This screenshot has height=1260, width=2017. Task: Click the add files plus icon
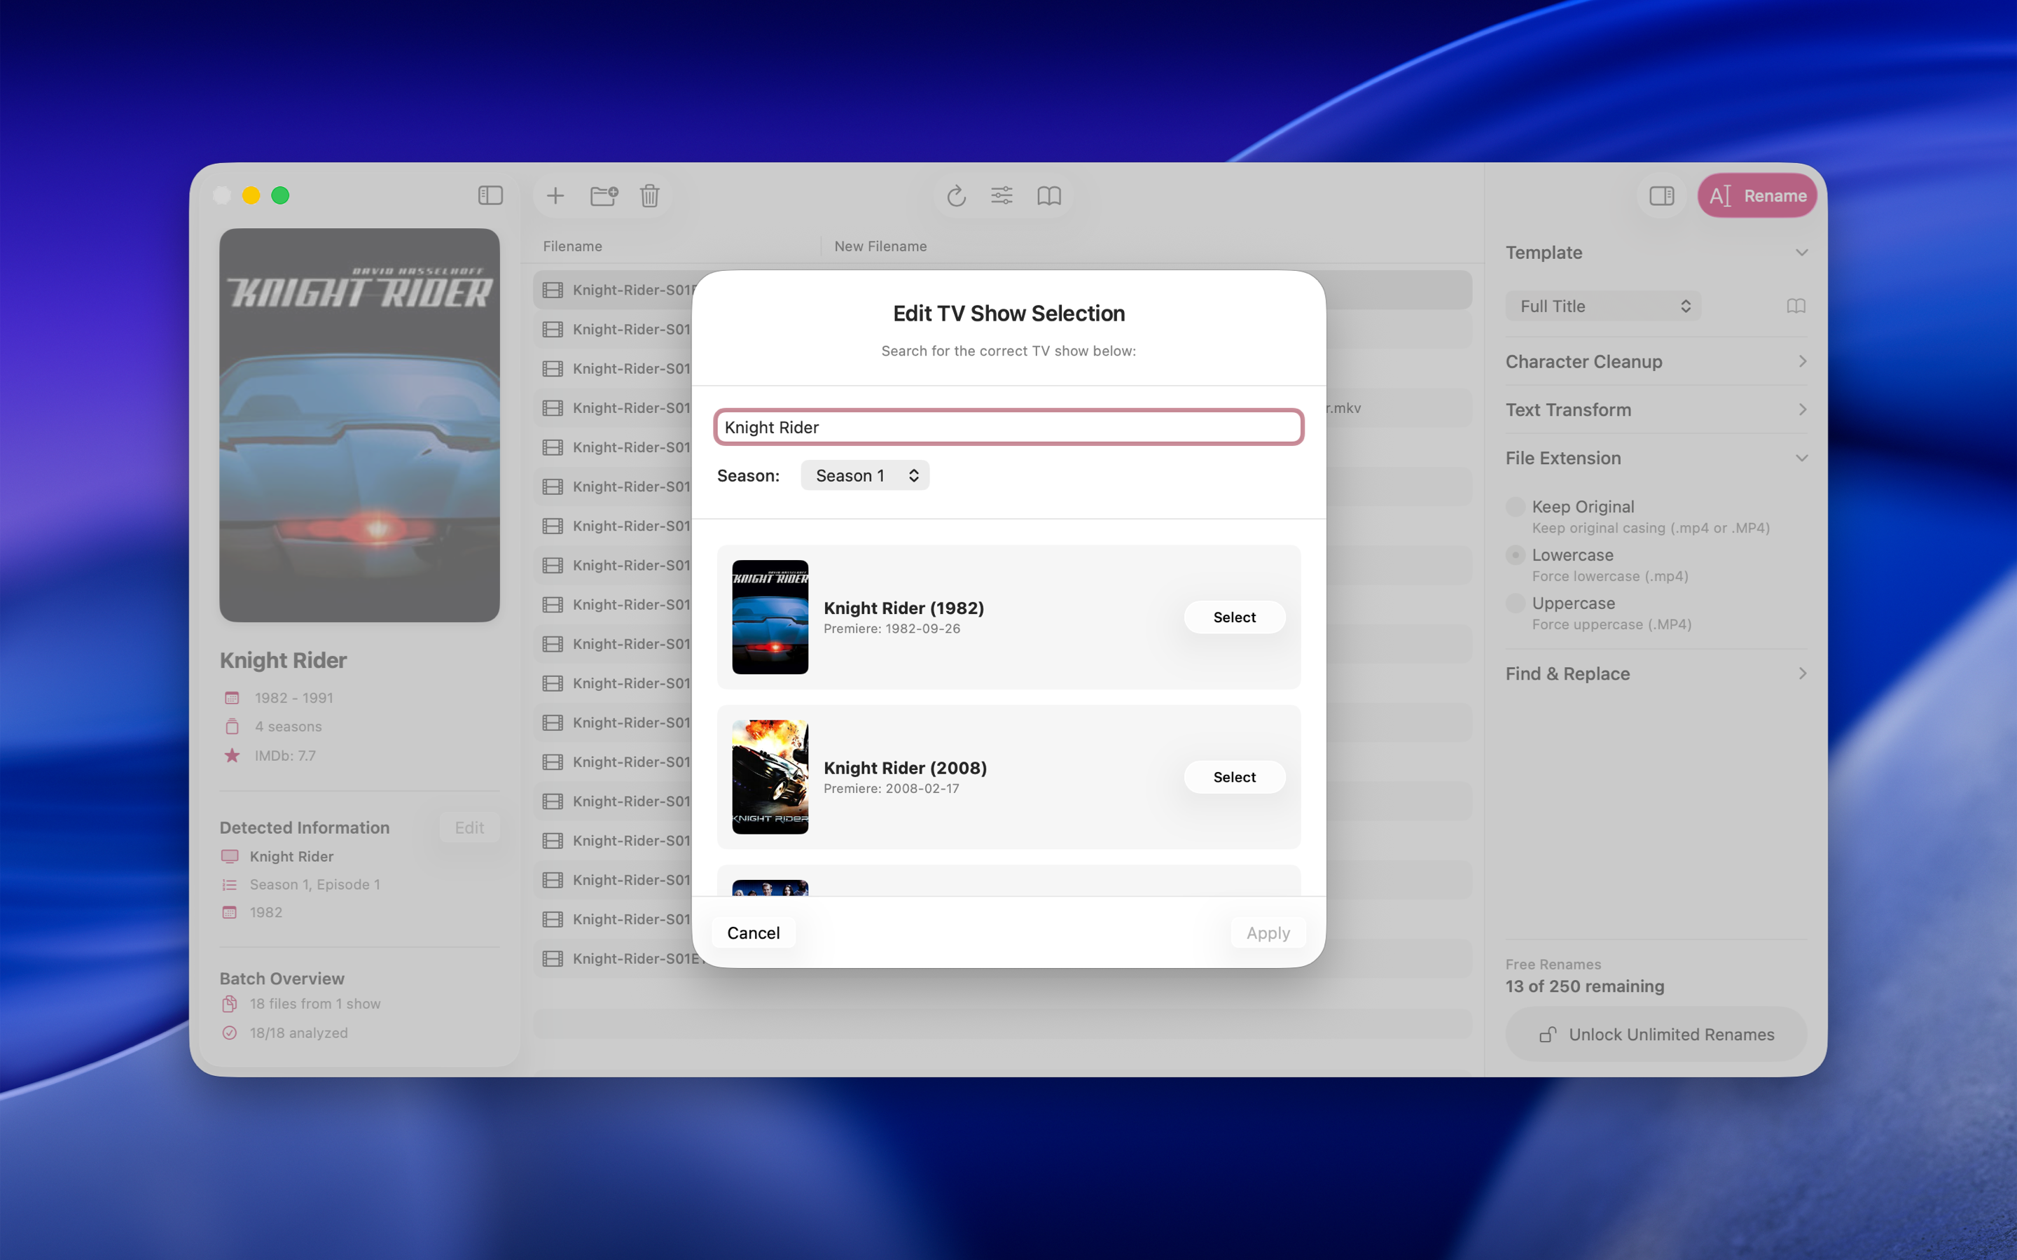coord(555,196)
